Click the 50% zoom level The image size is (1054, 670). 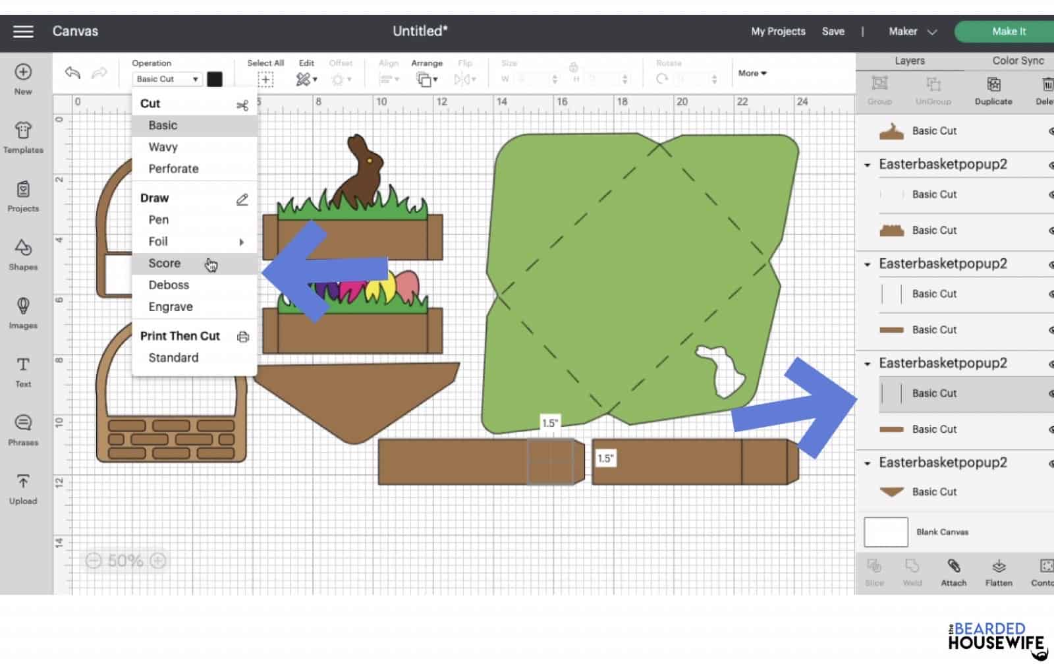click(x=125, y=561)
